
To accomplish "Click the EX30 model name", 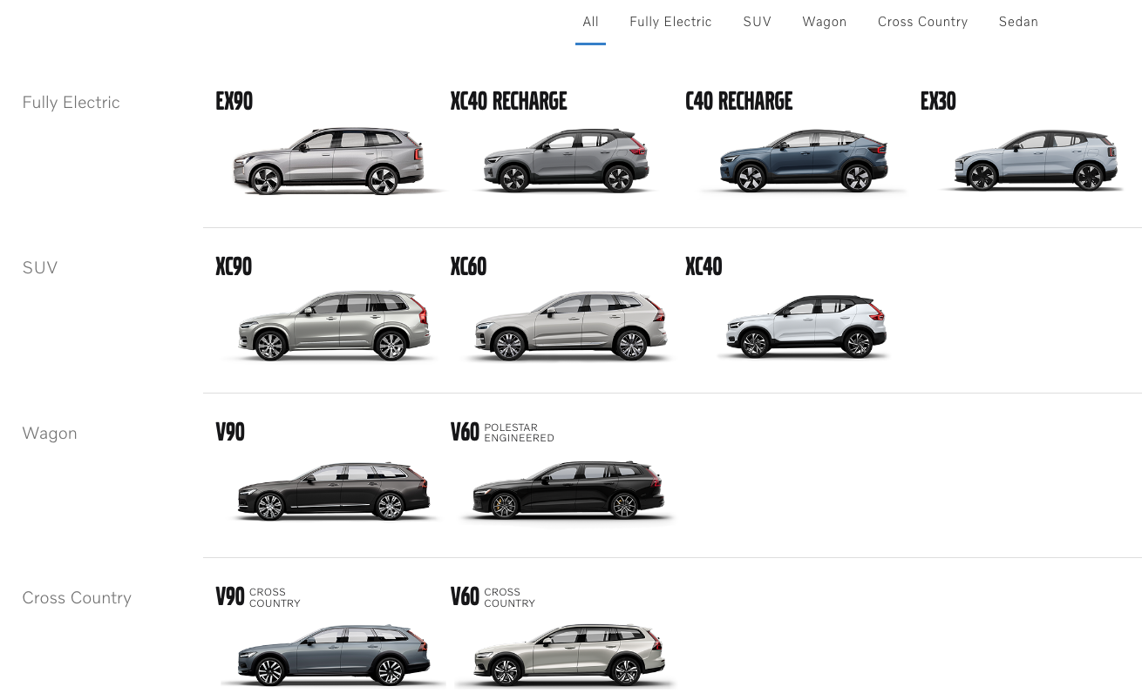I will pos(939,102).
